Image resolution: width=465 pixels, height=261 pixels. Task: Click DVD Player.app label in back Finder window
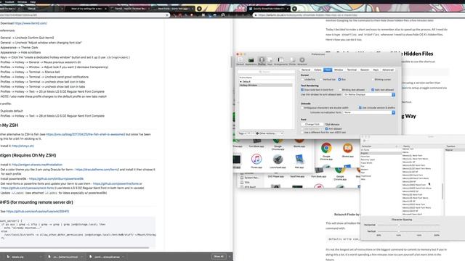[x=276, y=176]
